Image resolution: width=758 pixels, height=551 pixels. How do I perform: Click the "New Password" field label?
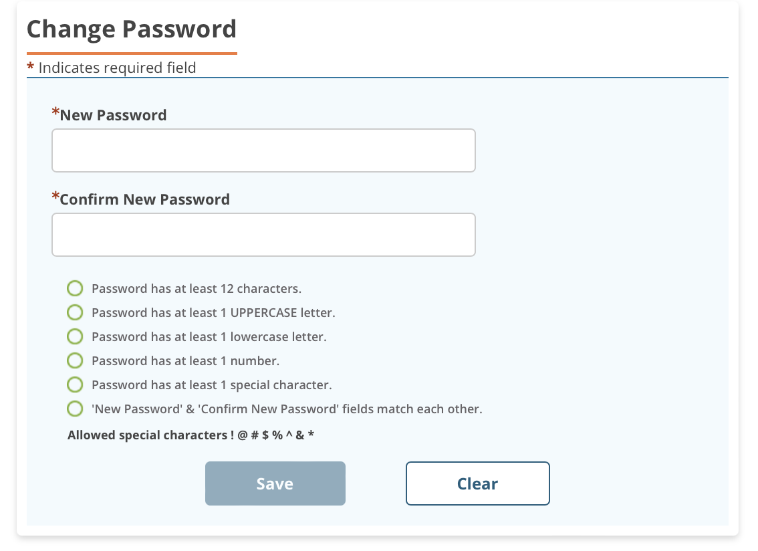pyautogui.click(x=113, y=115)
